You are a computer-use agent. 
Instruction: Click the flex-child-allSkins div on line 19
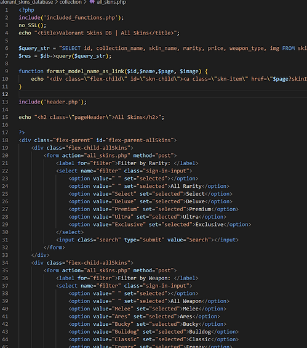[x=82, y=148]
